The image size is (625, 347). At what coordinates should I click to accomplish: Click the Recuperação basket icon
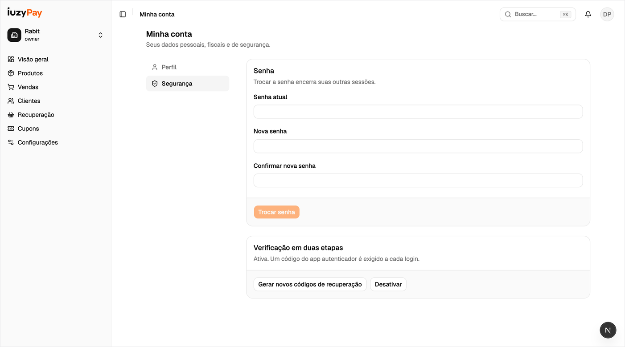click(x=11, y=115)
